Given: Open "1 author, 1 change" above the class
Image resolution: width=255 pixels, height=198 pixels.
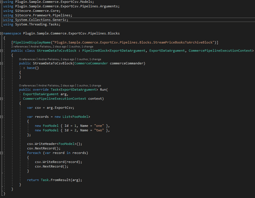Looking at the screenshot, I should [81, 47].
